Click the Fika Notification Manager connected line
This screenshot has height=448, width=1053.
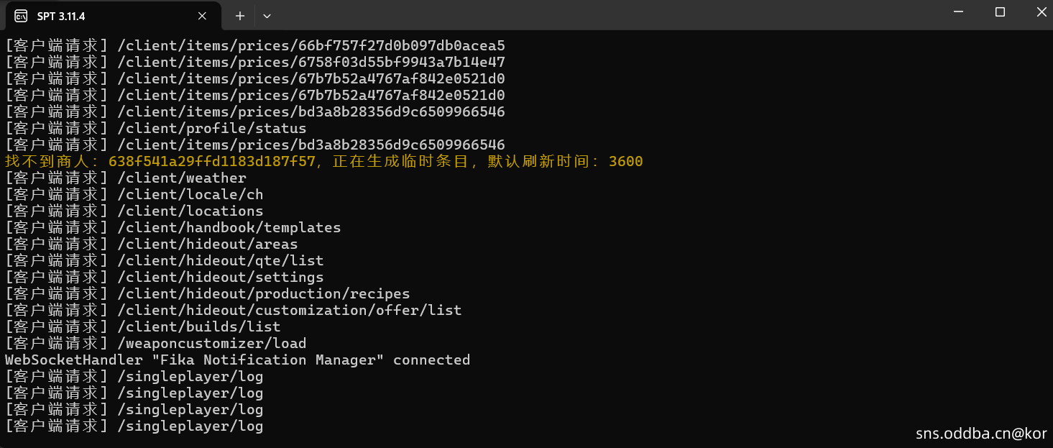(237, 360)
